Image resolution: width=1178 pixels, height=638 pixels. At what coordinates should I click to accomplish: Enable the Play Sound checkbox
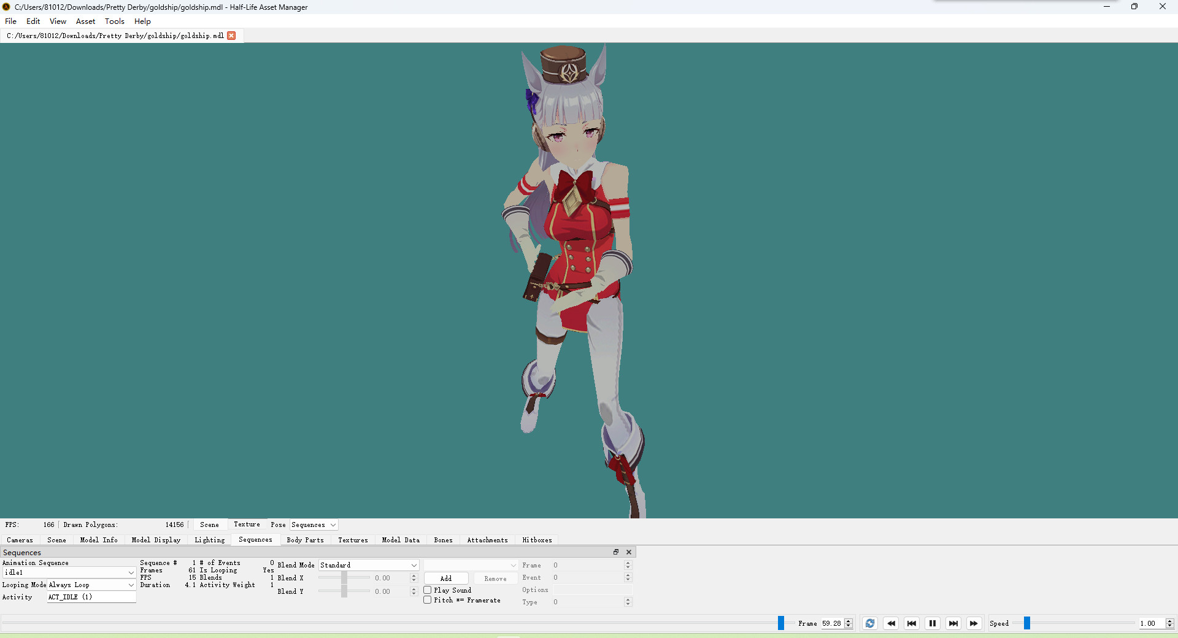click(x=428, y=590)
